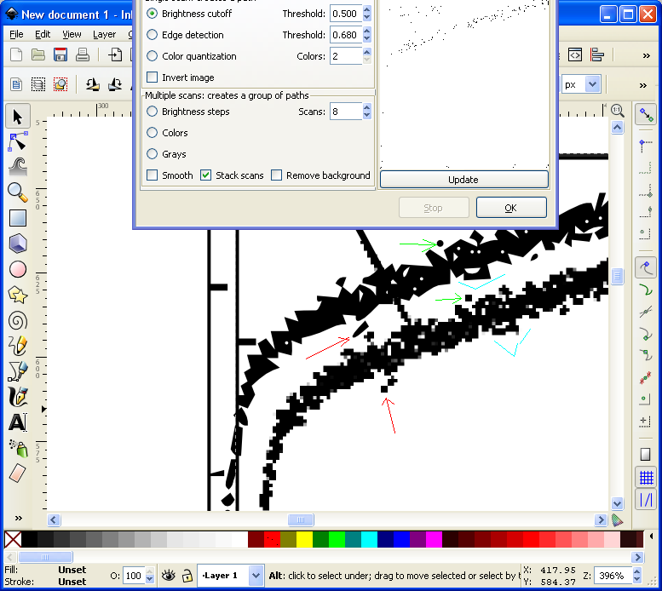
Task: Expand commands toolbar overflow chevron
Action: (646, 55)
